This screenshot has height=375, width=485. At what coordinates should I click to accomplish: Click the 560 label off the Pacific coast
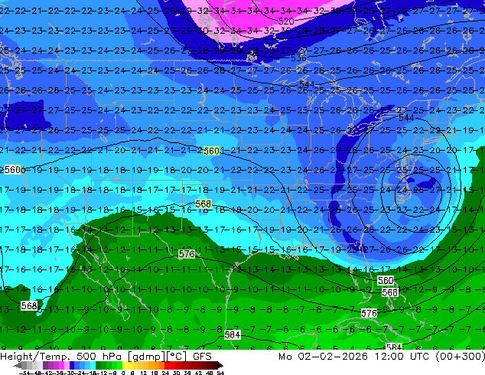tap(13, 169)
